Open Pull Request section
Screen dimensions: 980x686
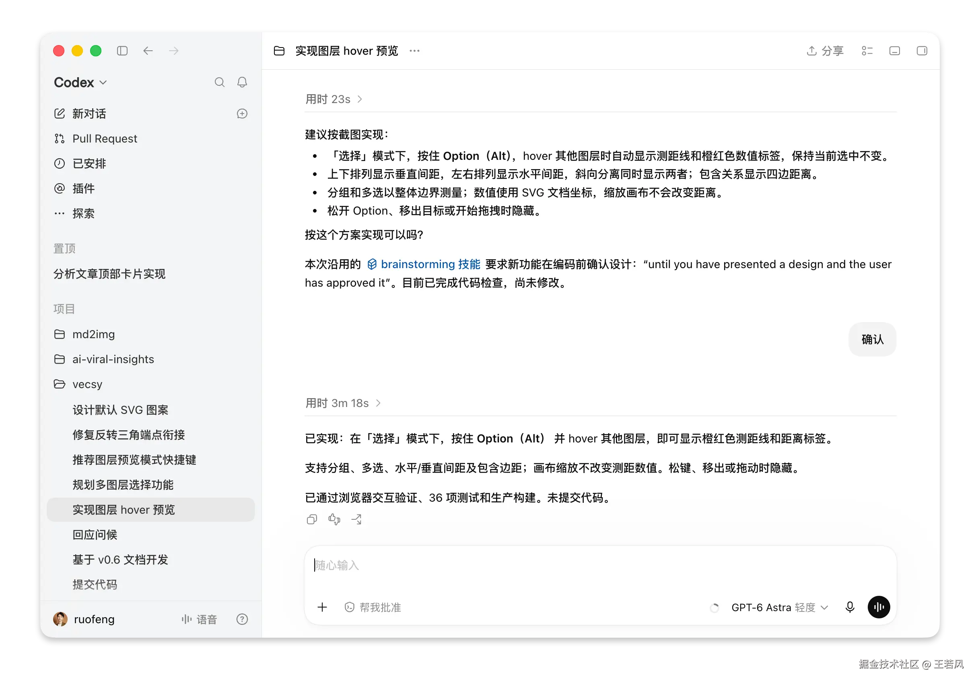click(151, 138)
